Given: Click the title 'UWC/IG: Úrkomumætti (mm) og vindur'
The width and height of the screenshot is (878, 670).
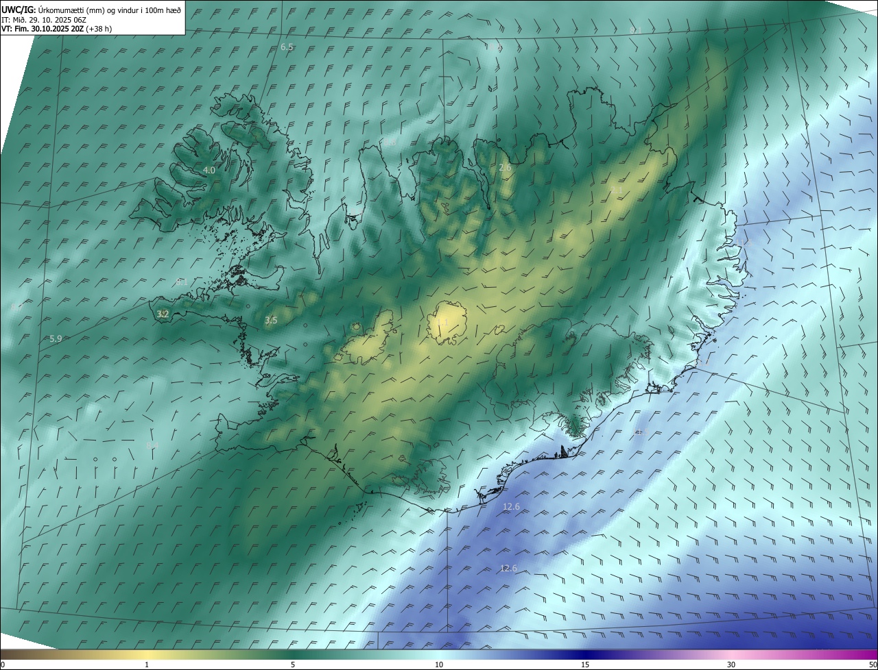Looking at the screenshot, I should tap(91, 10).
